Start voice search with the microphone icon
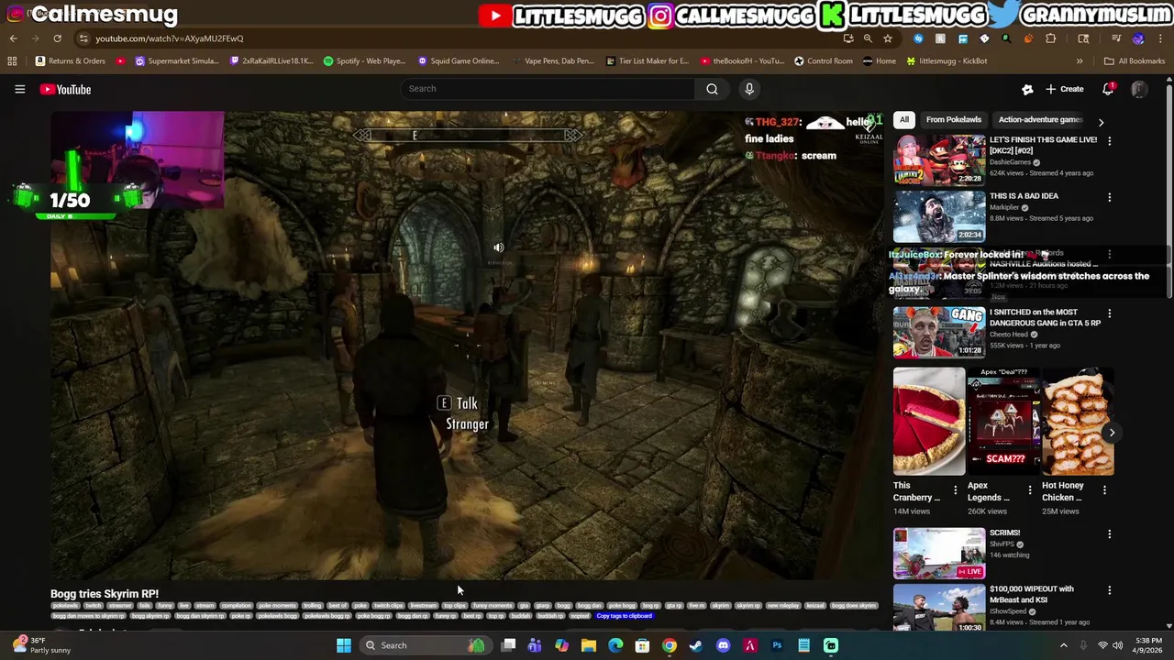 [749, 89]
